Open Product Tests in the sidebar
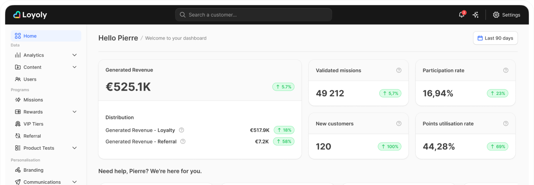Screen dimensions: 534x185 (46, 148)
